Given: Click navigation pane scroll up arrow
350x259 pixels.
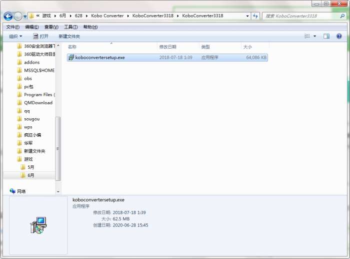Looking at the screenshot, I should [58, 46].
